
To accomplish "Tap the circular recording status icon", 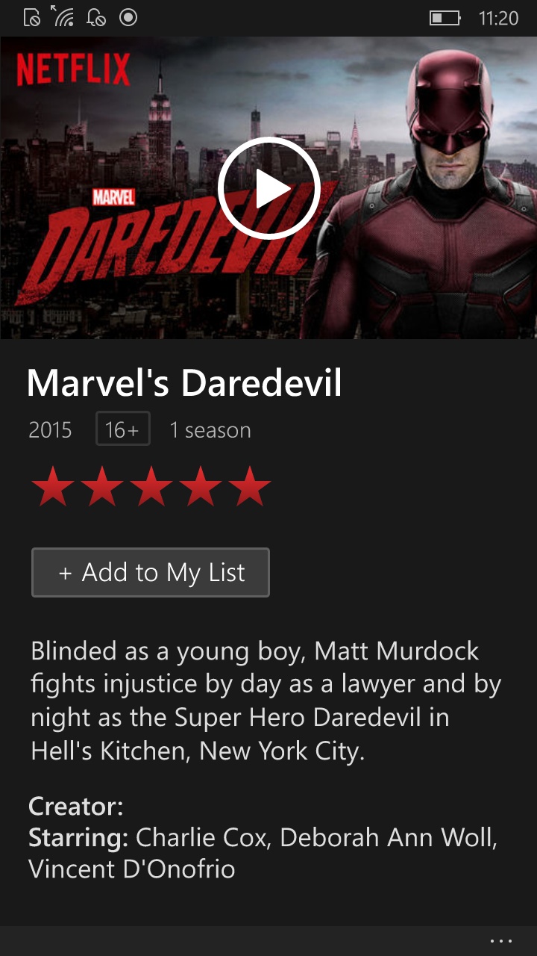I will [128, 17].
